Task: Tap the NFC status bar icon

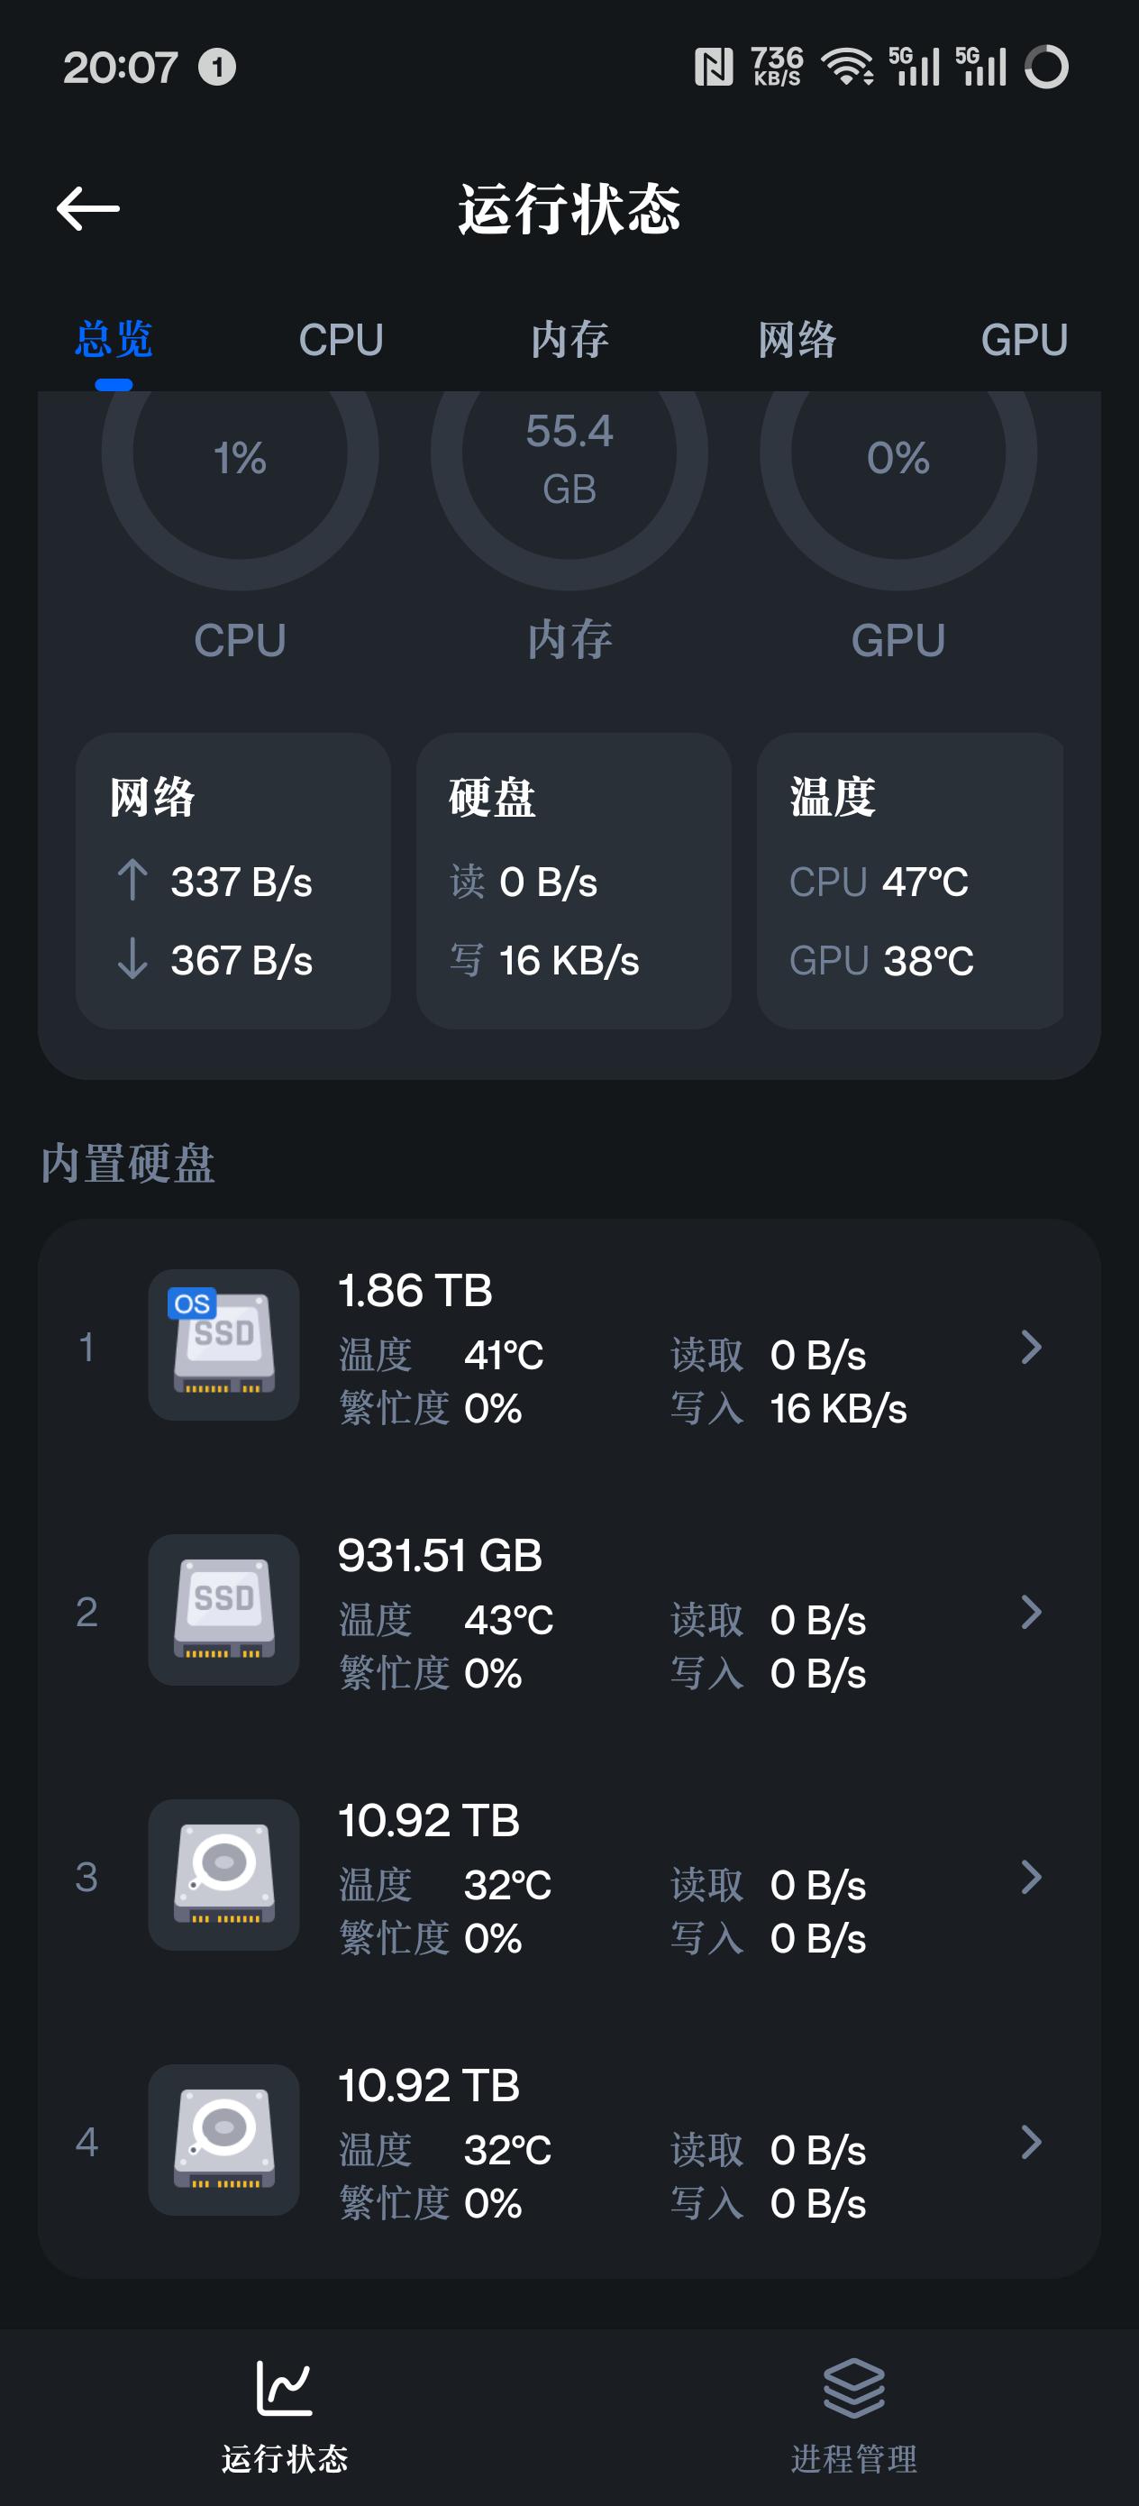Action: coord(713,67)
